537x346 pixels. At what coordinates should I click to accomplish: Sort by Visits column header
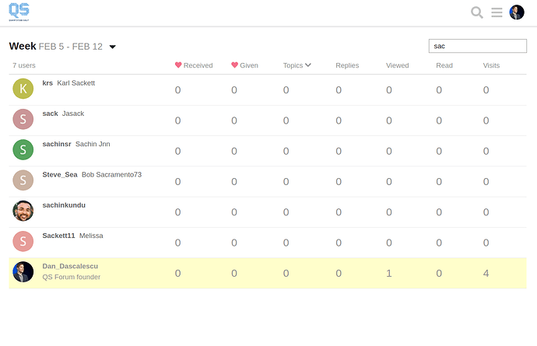(x=491, y=65)
